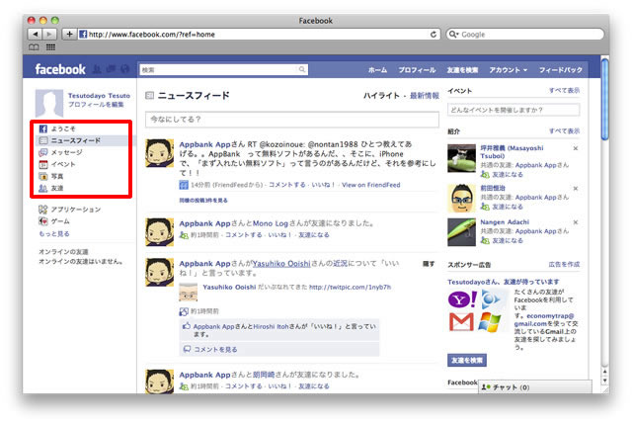The height and width of the screenshot is (425, 632).
Task: Click 広告を作成 link
Action: coord(564,265)
